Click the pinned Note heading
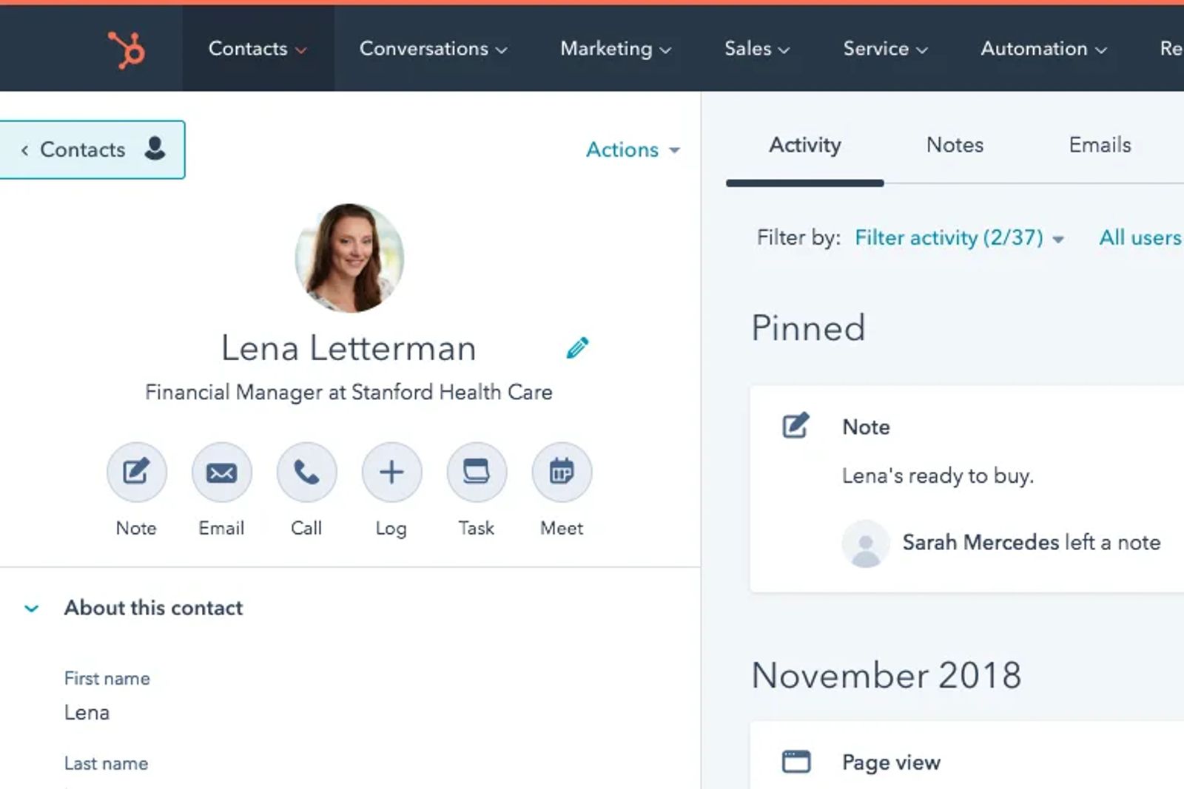 pyautogui.click(x=866, y=427)
